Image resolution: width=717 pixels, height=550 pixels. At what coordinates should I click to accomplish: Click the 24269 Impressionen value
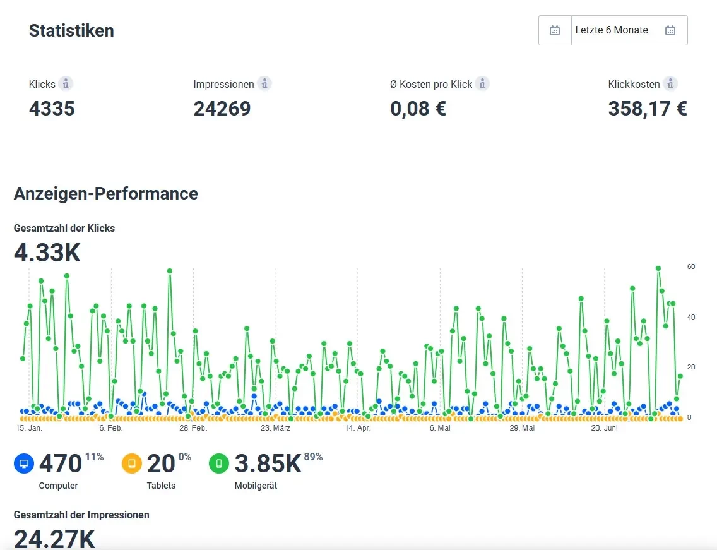[x=222, y=109]
